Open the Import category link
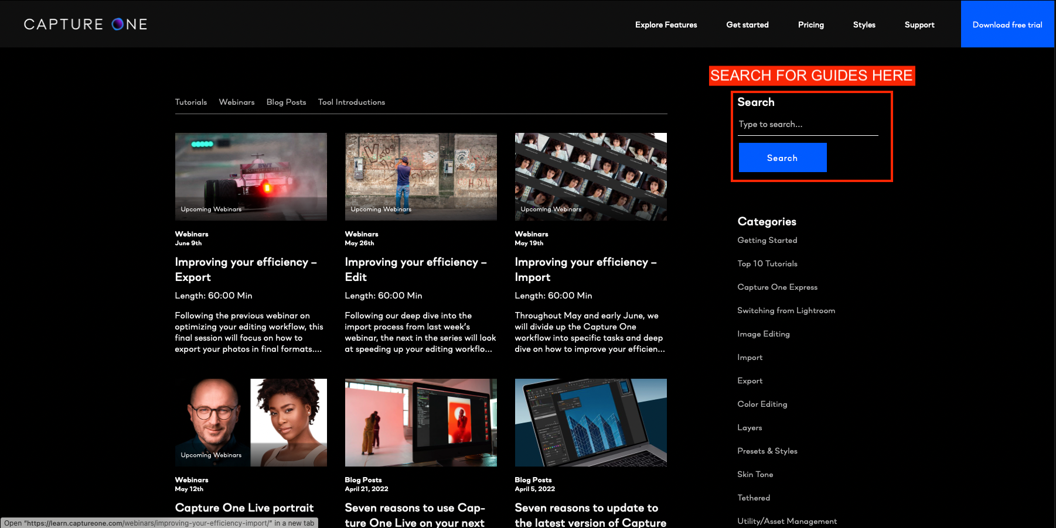The image size is (1056, 528). pos(750,357)
